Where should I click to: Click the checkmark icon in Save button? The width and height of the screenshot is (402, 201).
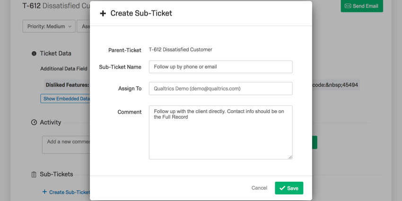point(282,188)
